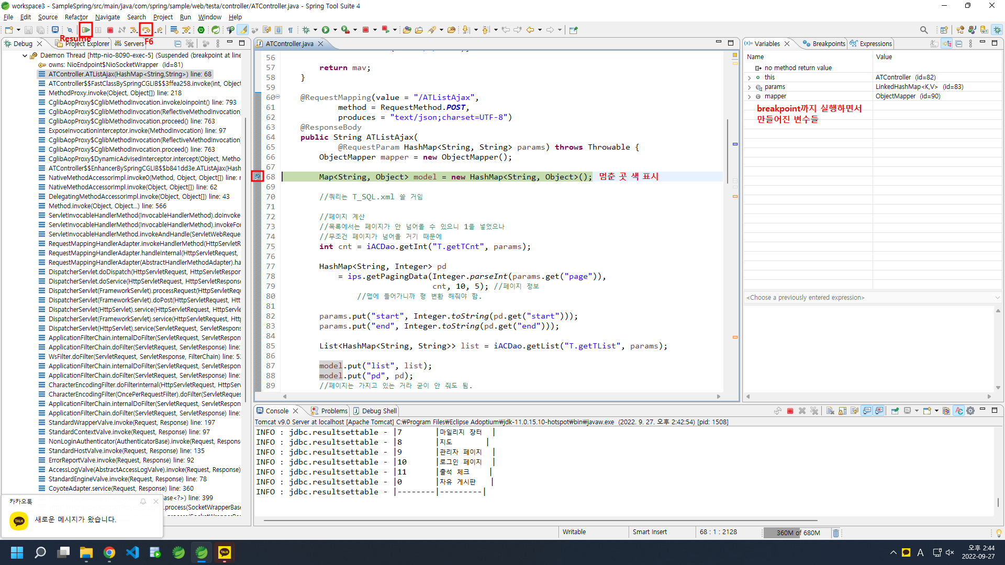Select ATListAjax line 68 stack frame

[x=130, y=74]
